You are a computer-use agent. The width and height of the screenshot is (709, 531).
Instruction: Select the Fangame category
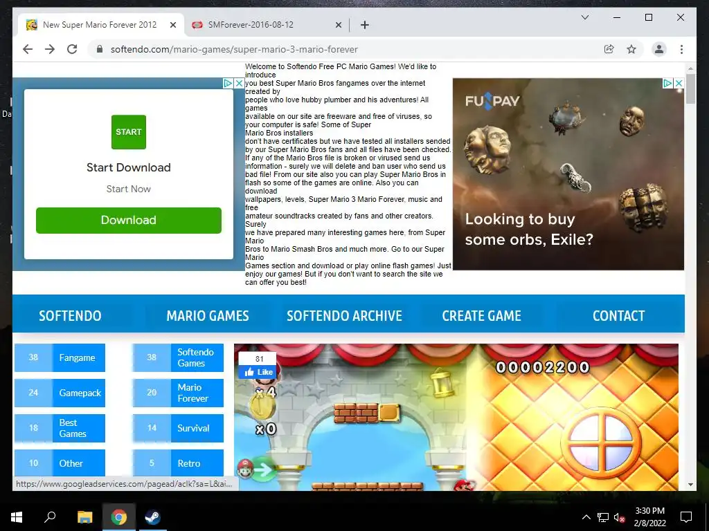click(x=60, y=357)
